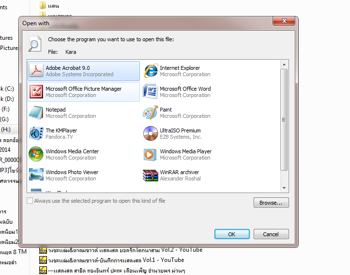Open the แดน folder name in Explorer
Screen dimensions: 350x275
54,6
